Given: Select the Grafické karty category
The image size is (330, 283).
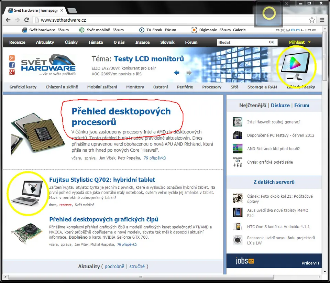Looking at the screenshot, I should (x=23, y=87).
